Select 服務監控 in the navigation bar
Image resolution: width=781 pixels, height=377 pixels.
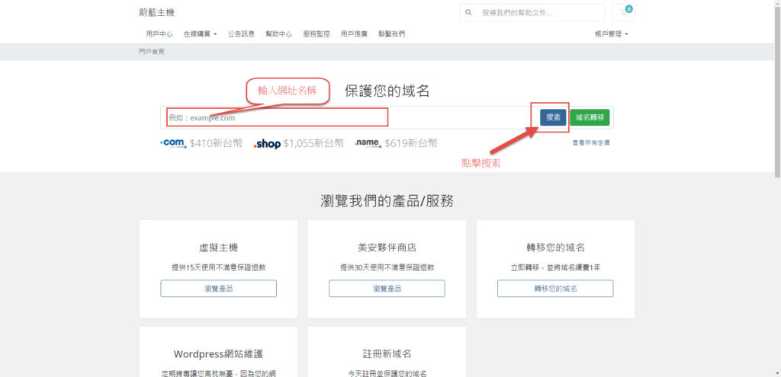[317, 34]
